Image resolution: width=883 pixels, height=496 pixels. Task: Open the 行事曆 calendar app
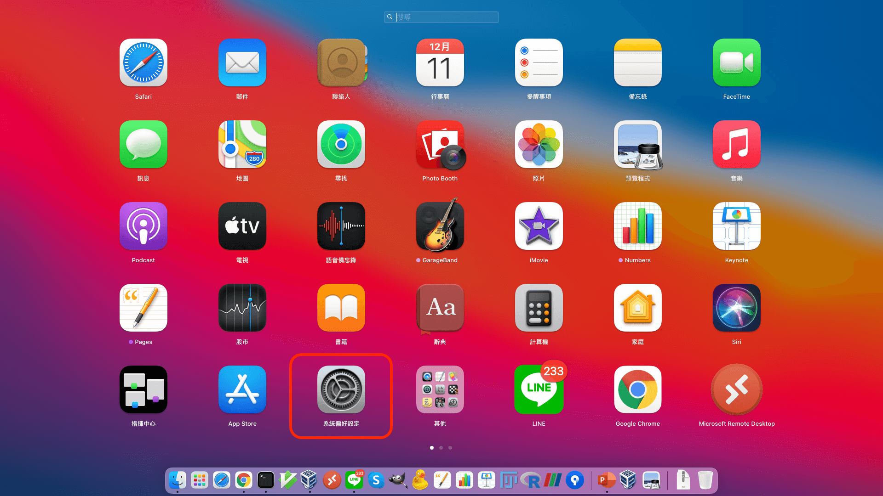(440, 62)
